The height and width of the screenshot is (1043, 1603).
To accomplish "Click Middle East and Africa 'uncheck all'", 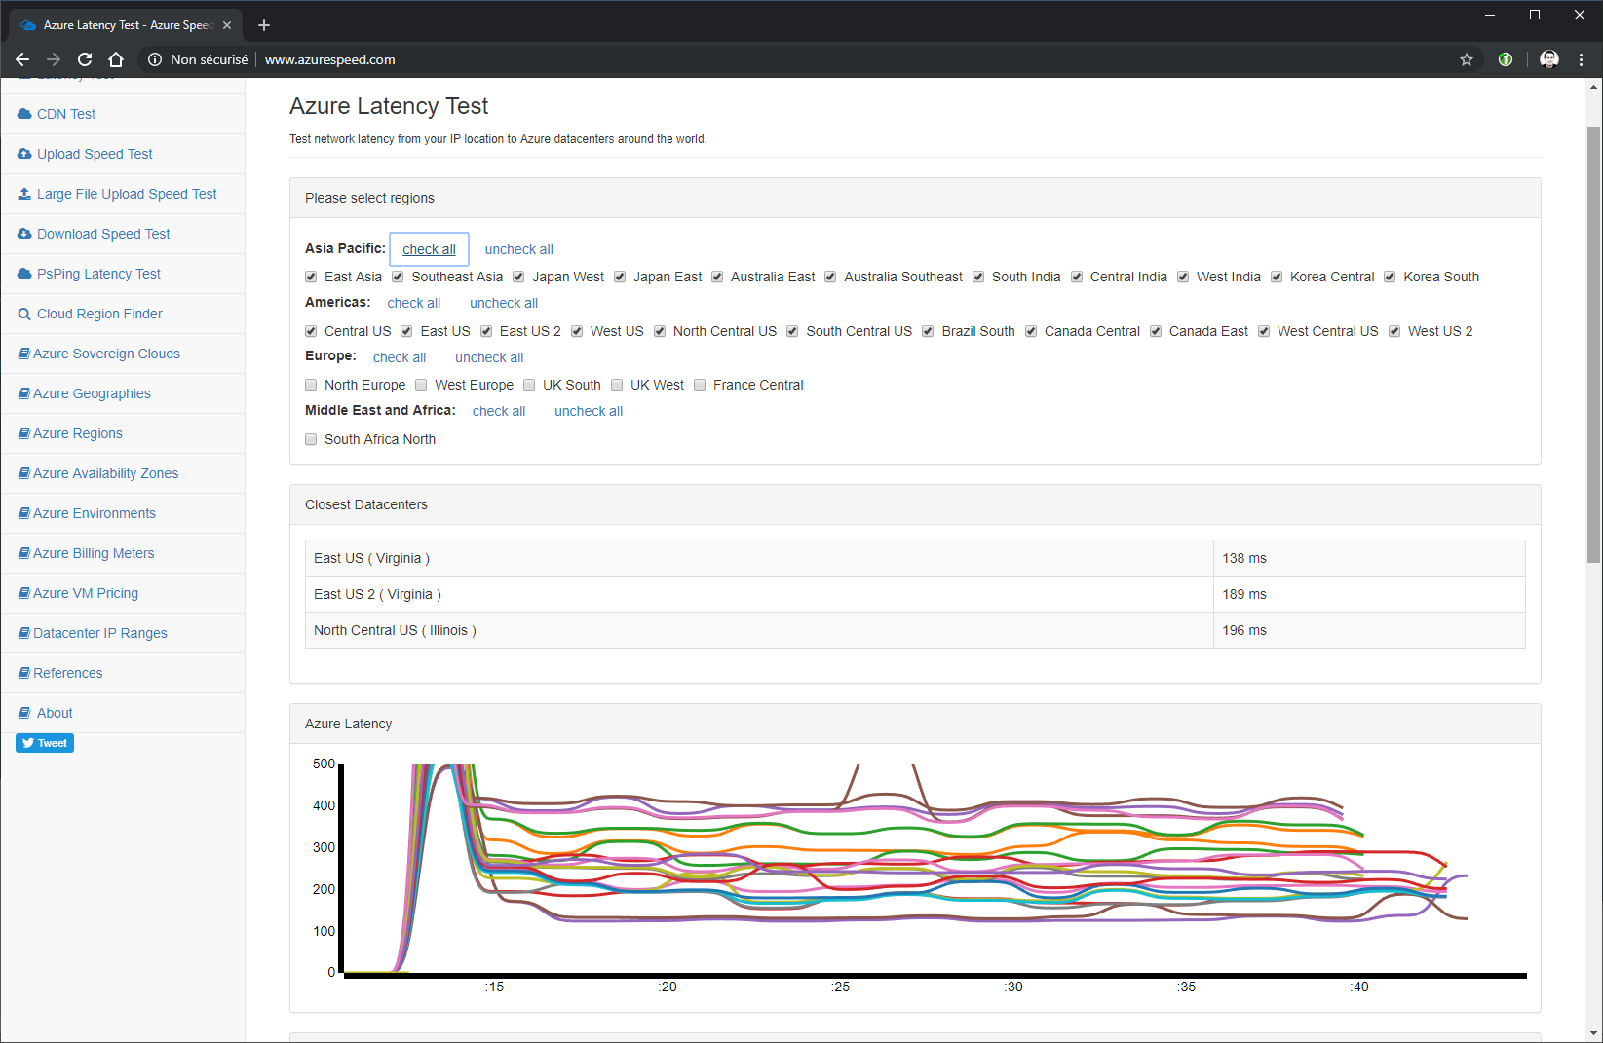I will pos(589,411).
